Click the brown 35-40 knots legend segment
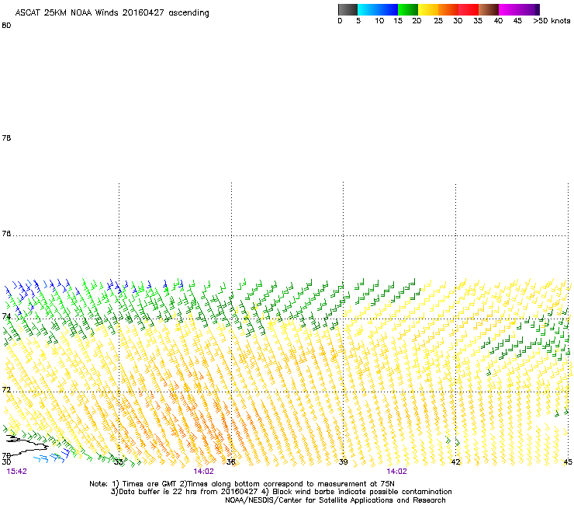Image resolution: width=574 pixels, height=505 pixels. coord(489,9)
